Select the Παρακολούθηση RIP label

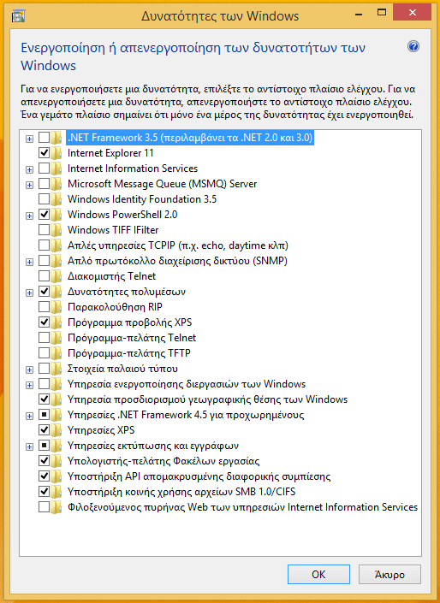[x=115, y=307]
